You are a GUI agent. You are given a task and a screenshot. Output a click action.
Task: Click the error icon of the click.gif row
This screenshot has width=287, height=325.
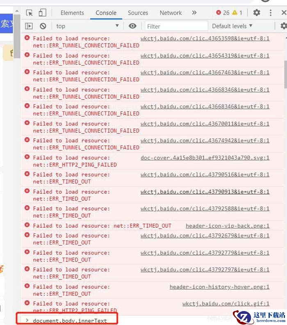point(27,303)
